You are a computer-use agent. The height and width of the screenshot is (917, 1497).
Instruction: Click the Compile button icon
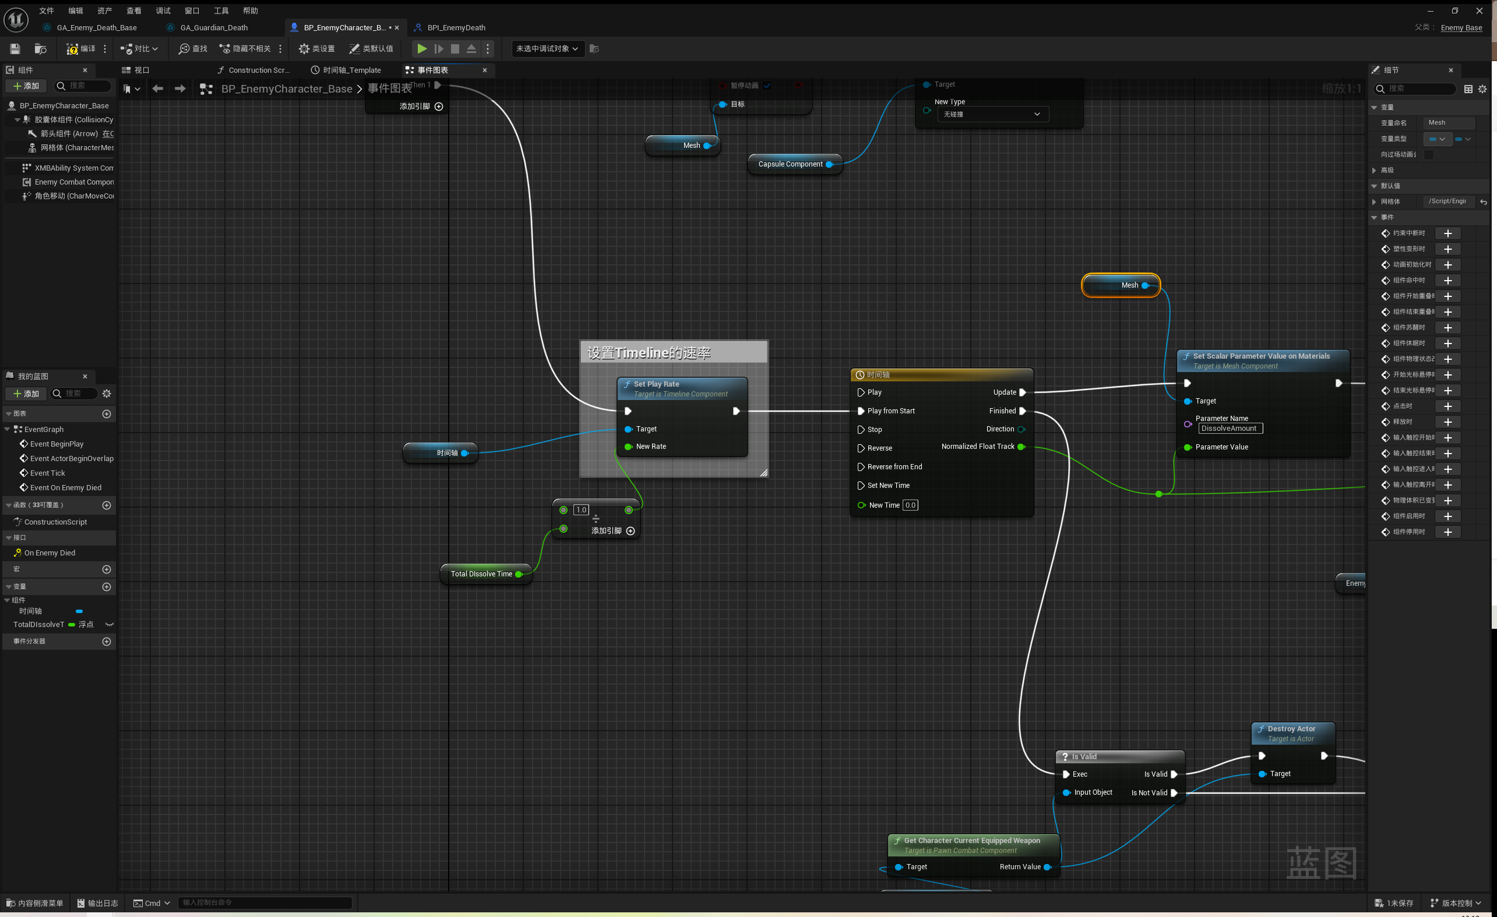(x=72, y=48)
